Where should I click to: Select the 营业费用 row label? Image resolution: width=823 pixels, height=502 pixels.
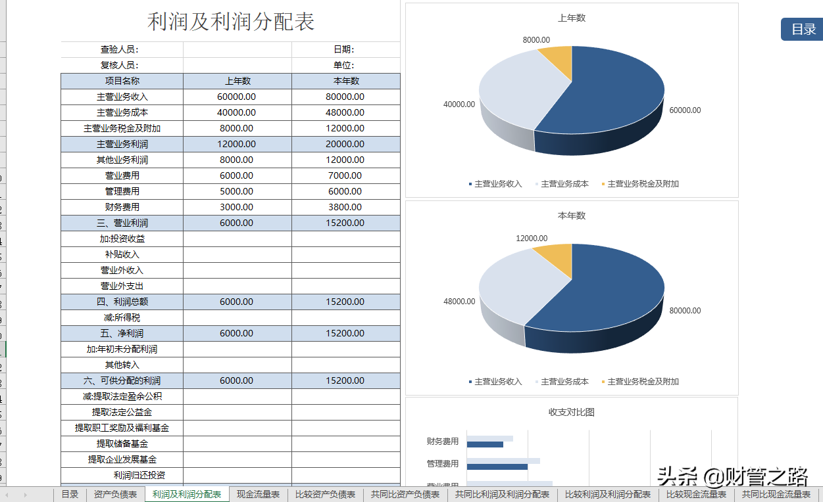click(x=122, y=175)
